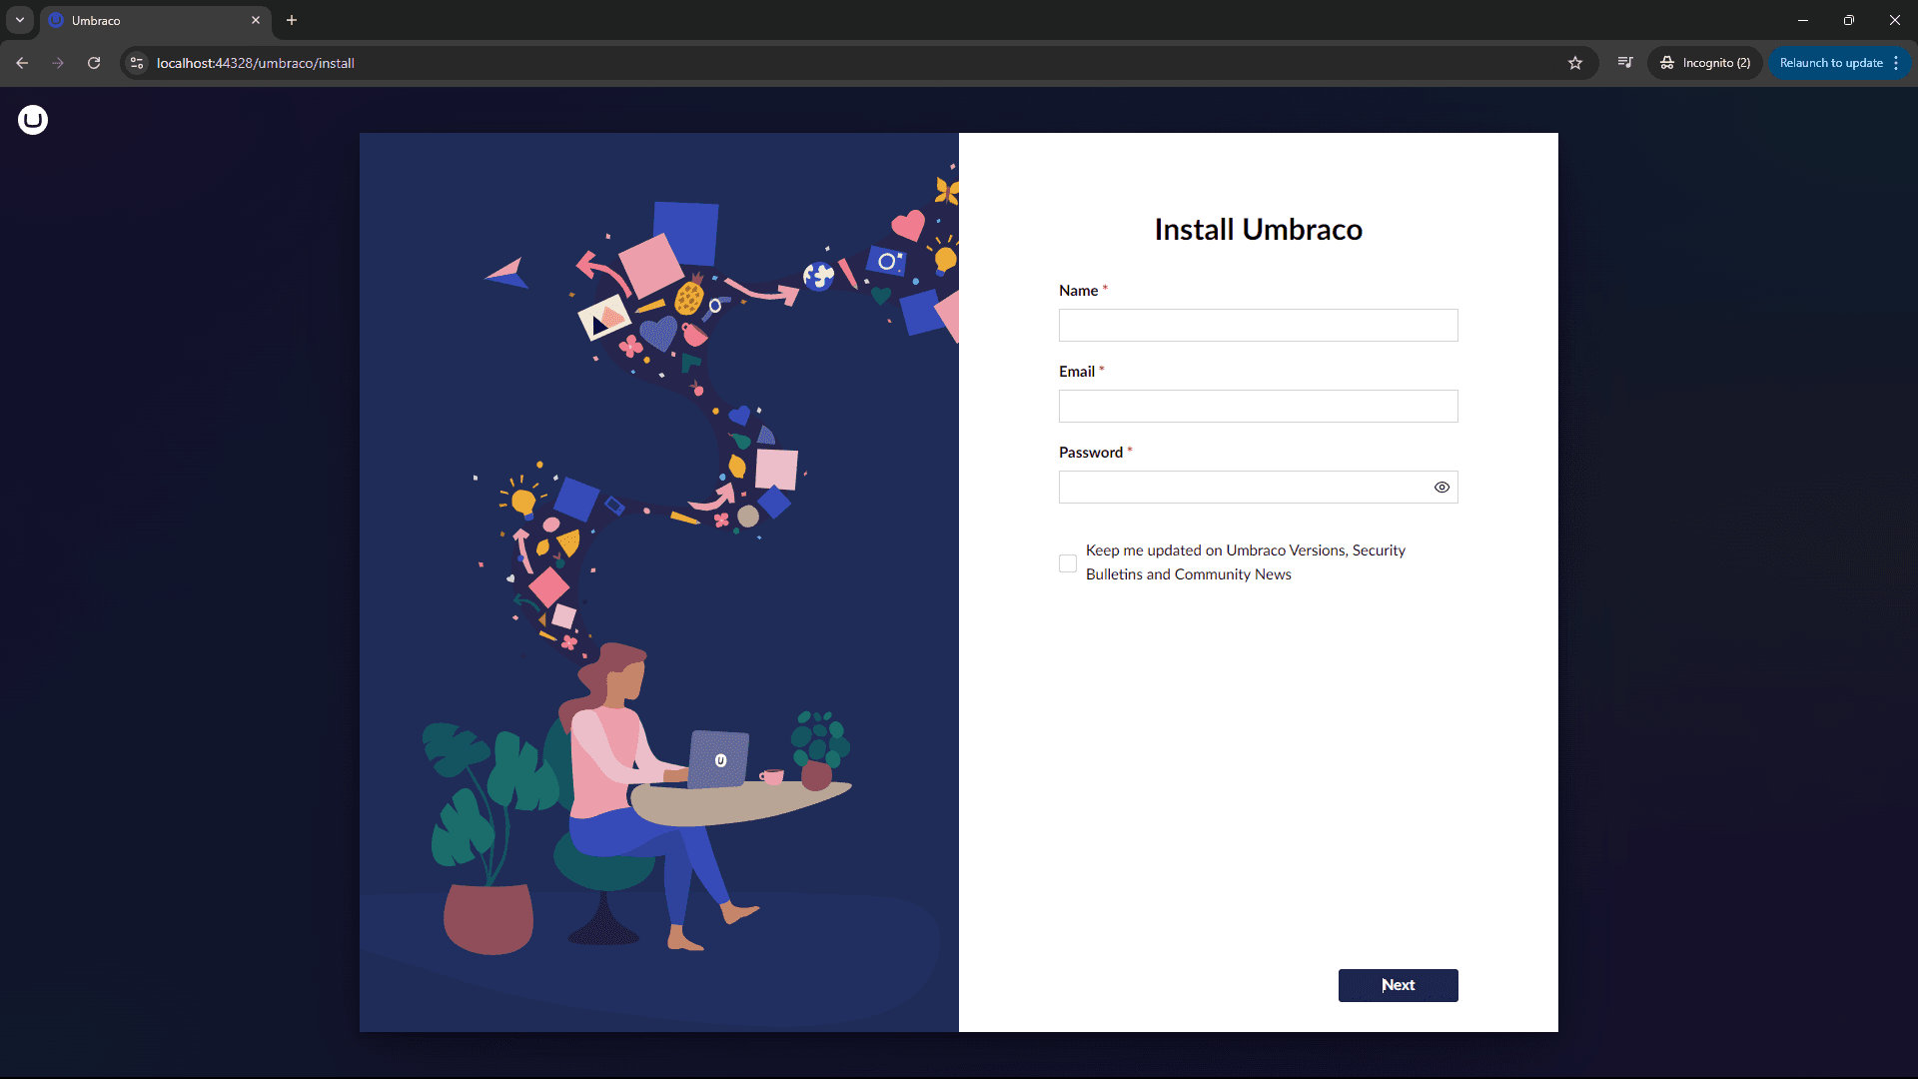The image size is (1918, 1079).
Task: Reload the page
Action: pyautogui.click(x=94, y=63)
